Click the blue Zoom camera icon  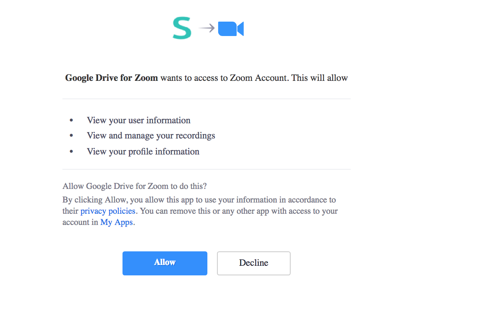[231, 29]
